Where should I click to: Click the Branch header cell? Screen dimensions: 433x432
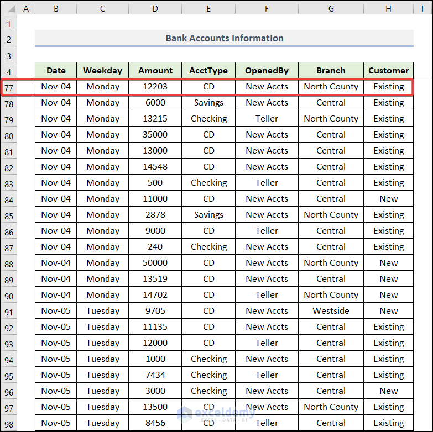331,70
